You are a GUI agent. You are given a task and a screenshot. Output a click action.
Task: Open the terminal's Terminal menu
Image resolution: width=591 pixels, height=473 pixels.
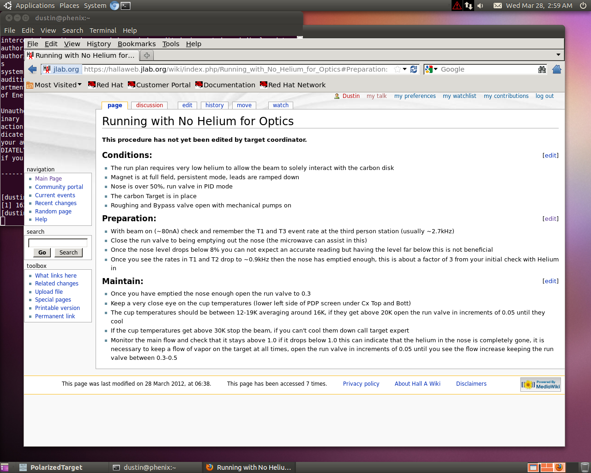pos(103,30)
